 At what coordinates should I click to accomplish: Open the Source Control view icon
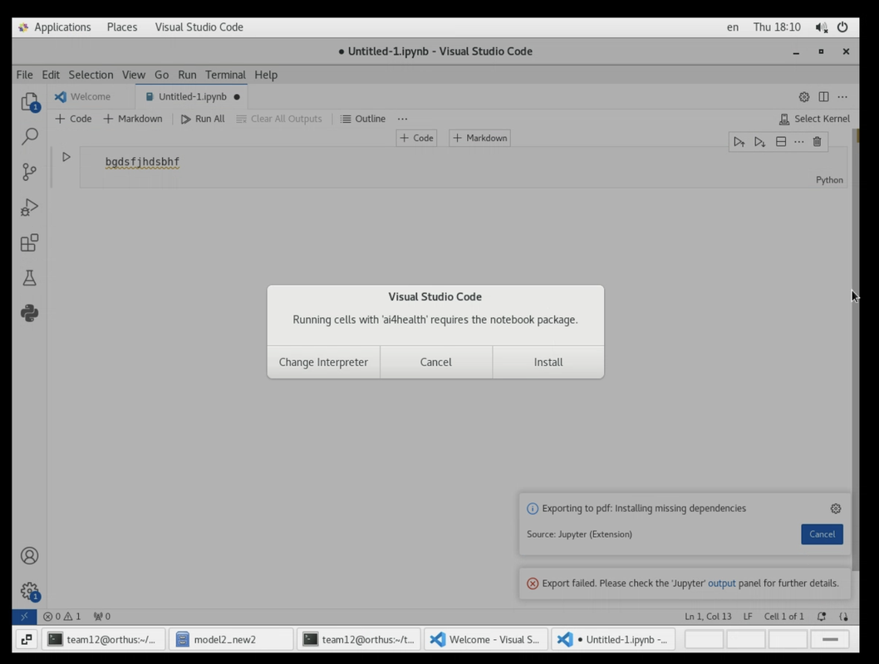click(29, 171)
